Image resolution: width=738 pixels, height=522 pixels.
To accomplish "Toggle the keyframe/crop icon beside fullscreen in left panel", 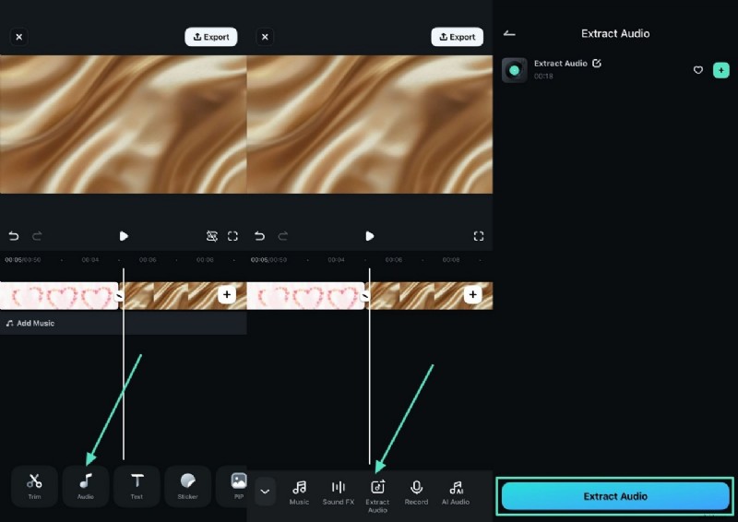I will point(212,236).
